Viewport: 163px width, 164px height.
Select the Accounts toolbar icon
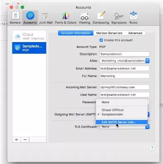(x=30, y=18)
